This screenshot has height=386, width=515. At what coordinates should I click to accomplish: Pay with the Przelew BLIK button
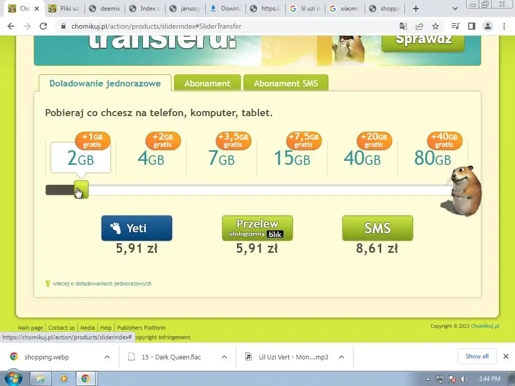pos(257,228)
